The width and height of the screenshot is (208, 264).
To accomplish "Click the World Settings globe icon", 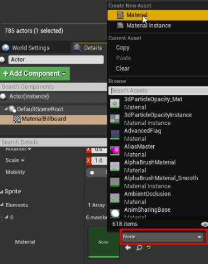I will pyautogui.click(x=6, y=48).
